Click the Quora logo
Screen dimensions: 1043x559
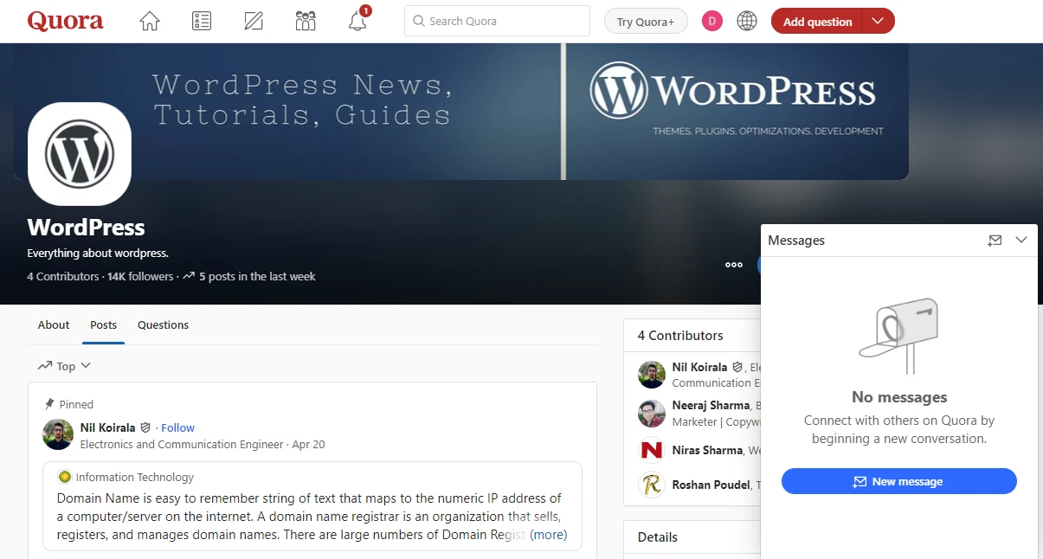(x=66, y=22)
